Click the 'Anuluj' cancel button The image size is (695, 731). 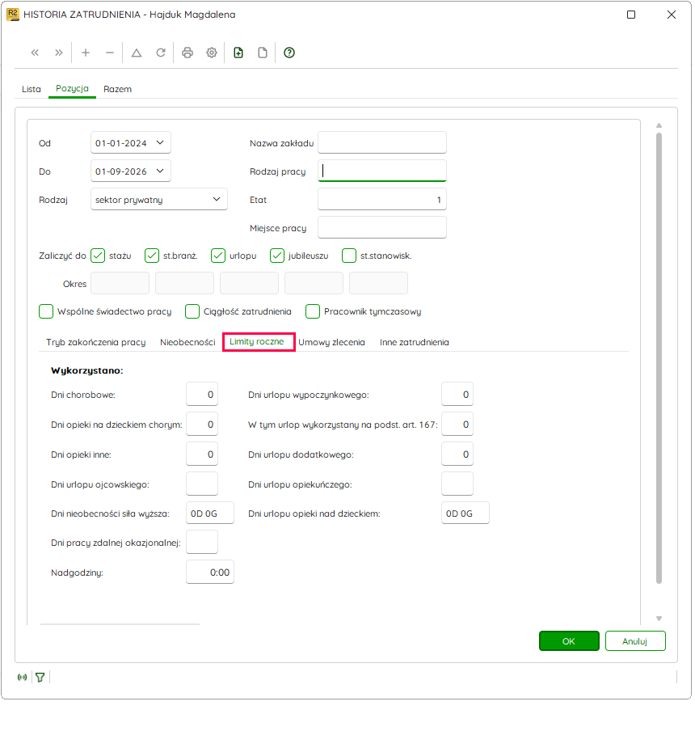pyautogui.click(x=635, y=641)
